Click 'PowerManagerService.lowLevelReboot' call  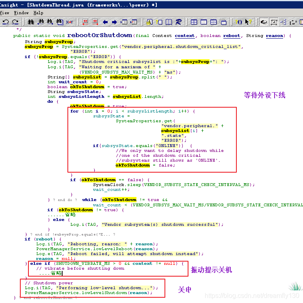coord(84,249)
